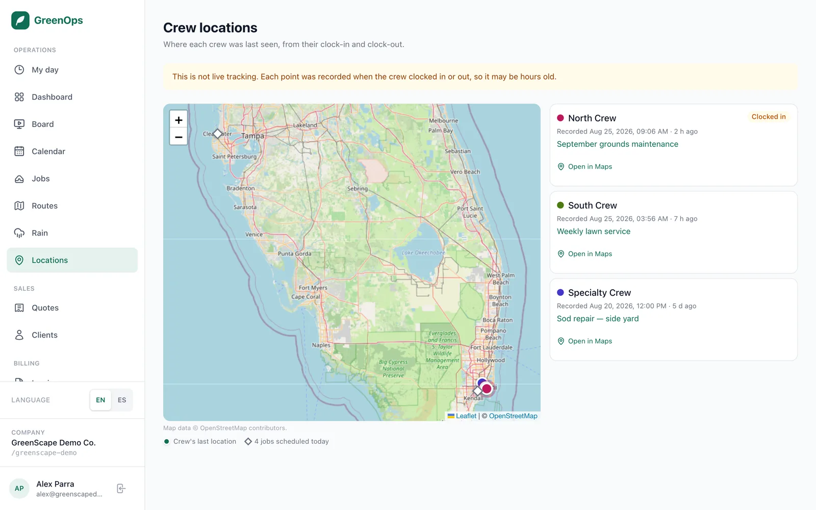Screen dimensions: 816x510
Task: Click the not live tracking notice
Action: [x=480, y=77]
